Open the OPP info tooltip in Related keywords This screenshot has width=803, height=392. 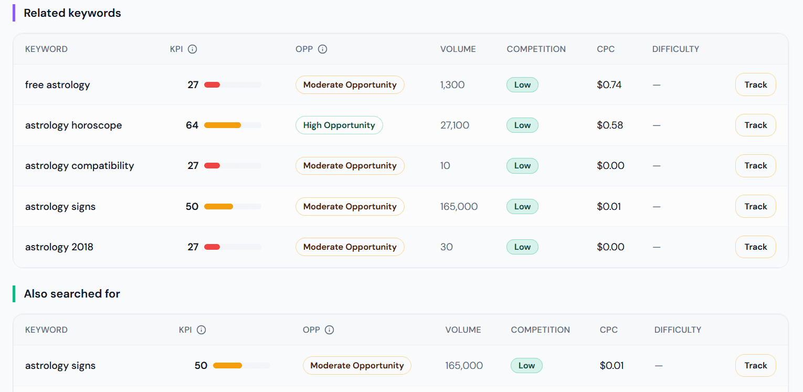[x=322, y=49]
